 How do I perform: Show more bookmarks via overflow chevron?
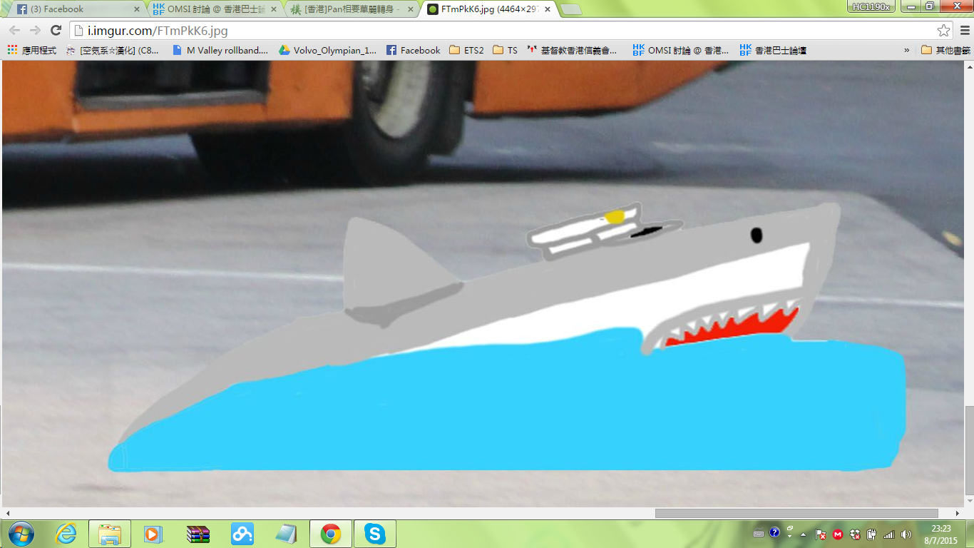(x=907, y=51)
